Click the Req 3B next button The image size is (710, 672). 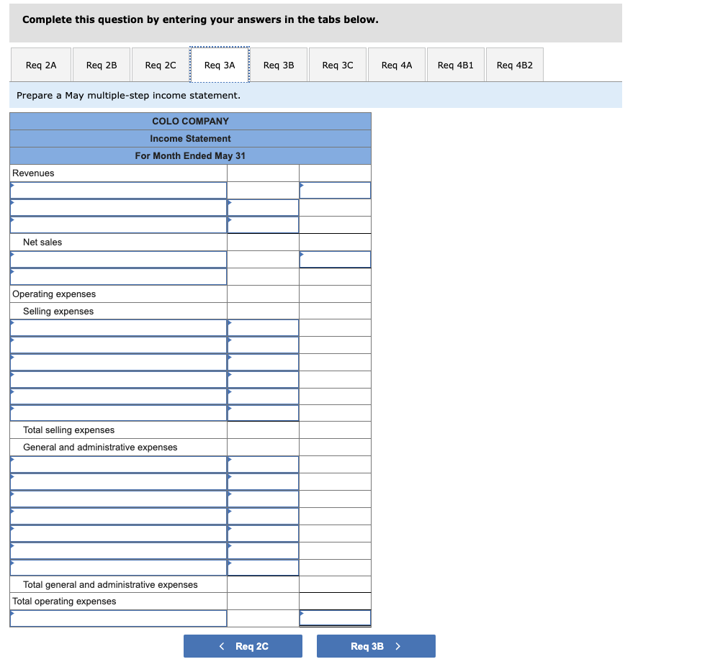376,645
